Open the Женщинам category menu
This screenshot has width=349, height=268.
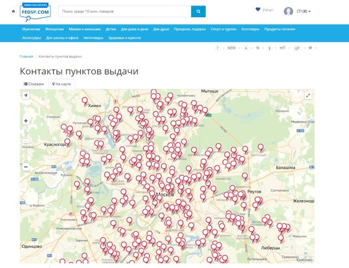[54, 29]
